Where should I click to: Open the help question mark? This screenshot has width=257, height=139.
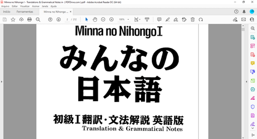click(236, 12)
